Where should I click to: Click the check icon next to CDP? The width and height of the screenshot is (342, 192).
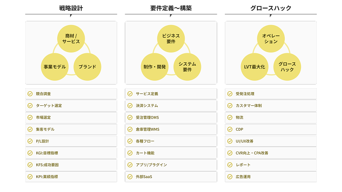[230, 129]
